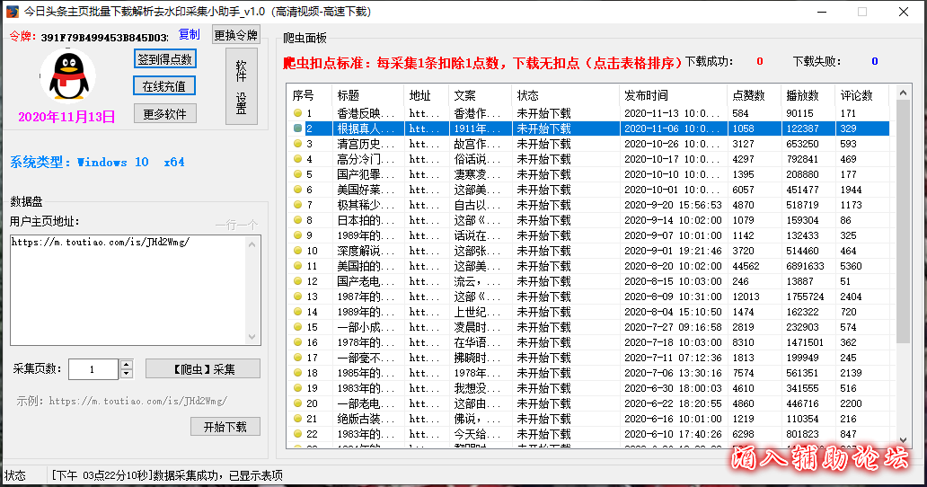
Task: Click the yellow dot beside row 20
Action: [297, 403]
